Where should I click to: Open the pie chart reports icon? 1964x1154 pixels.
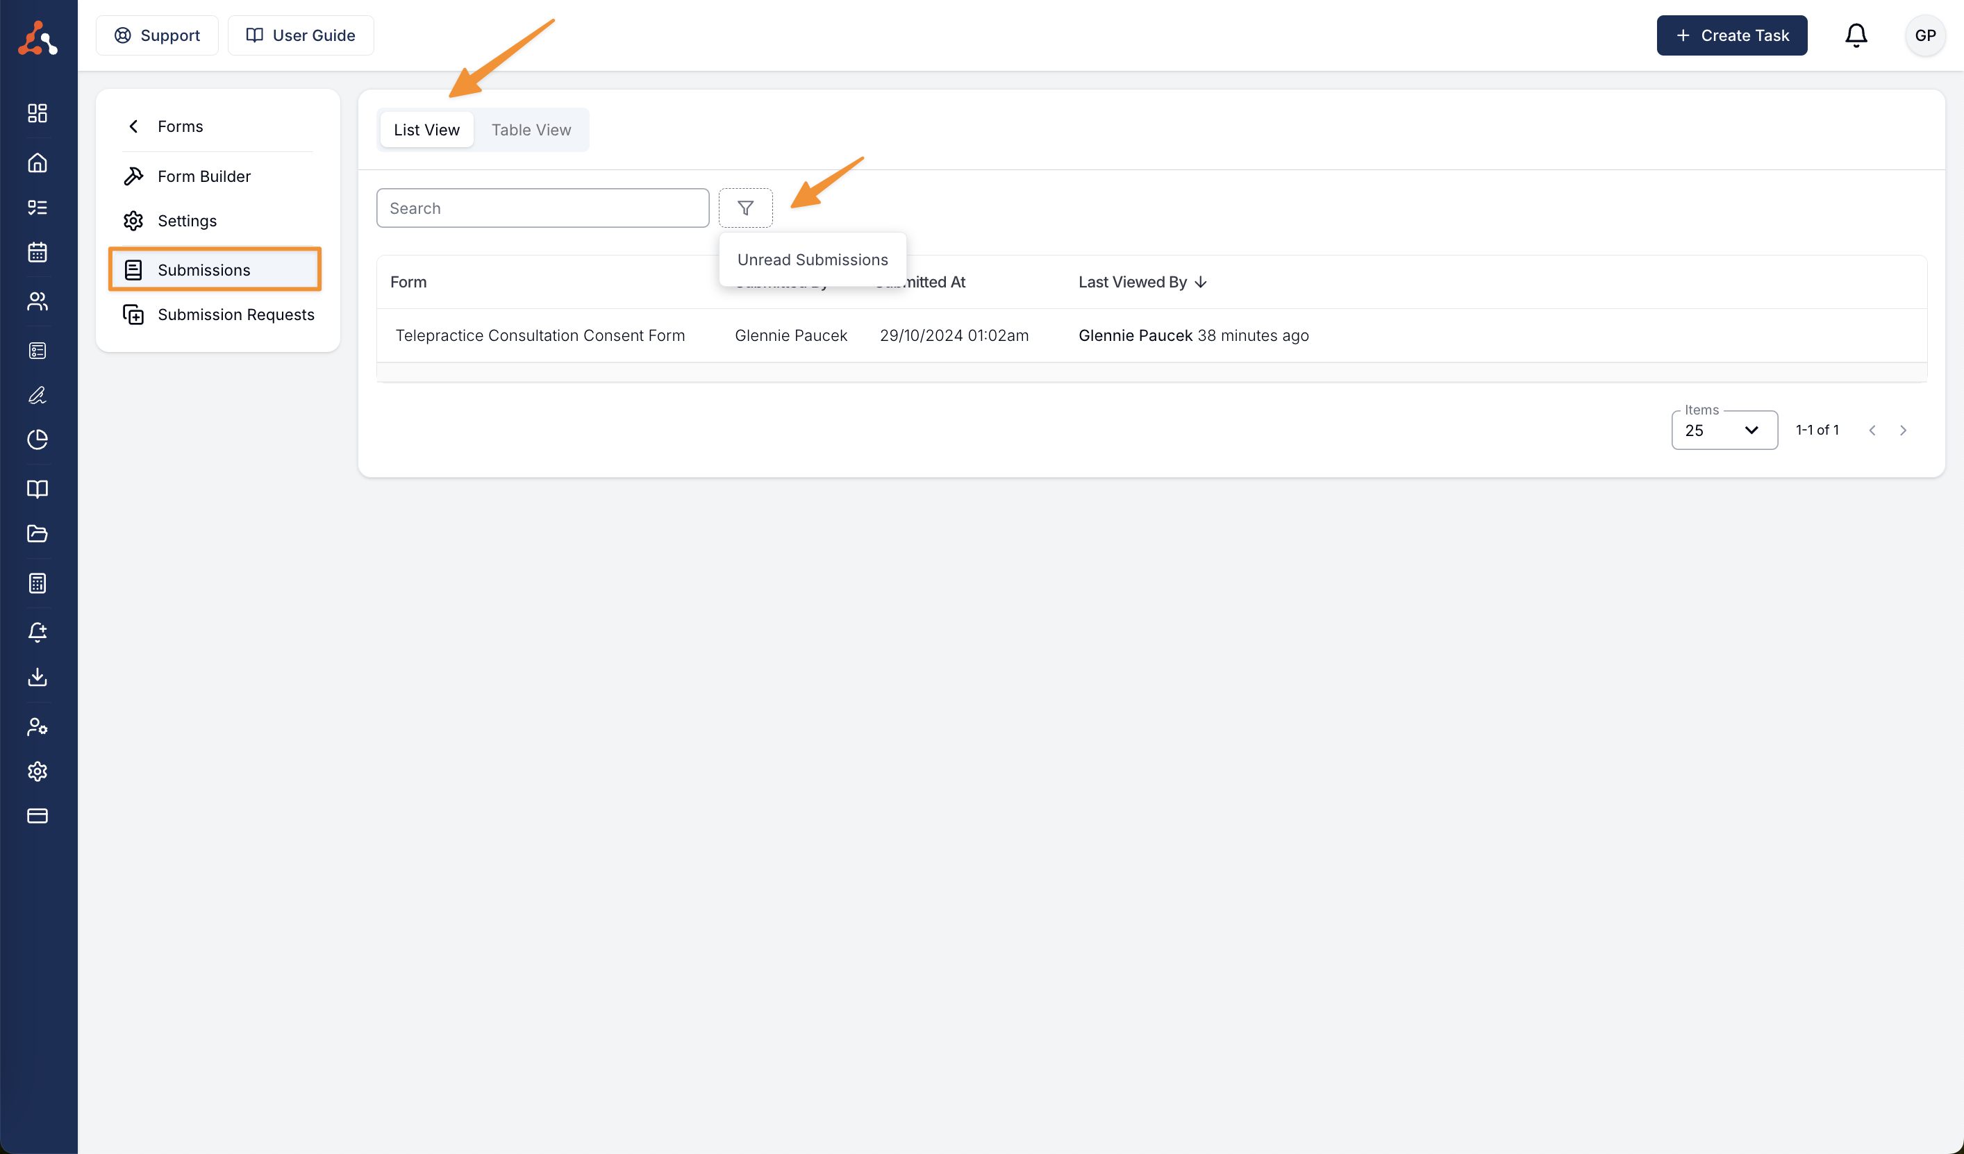click(x=38, y=440)
